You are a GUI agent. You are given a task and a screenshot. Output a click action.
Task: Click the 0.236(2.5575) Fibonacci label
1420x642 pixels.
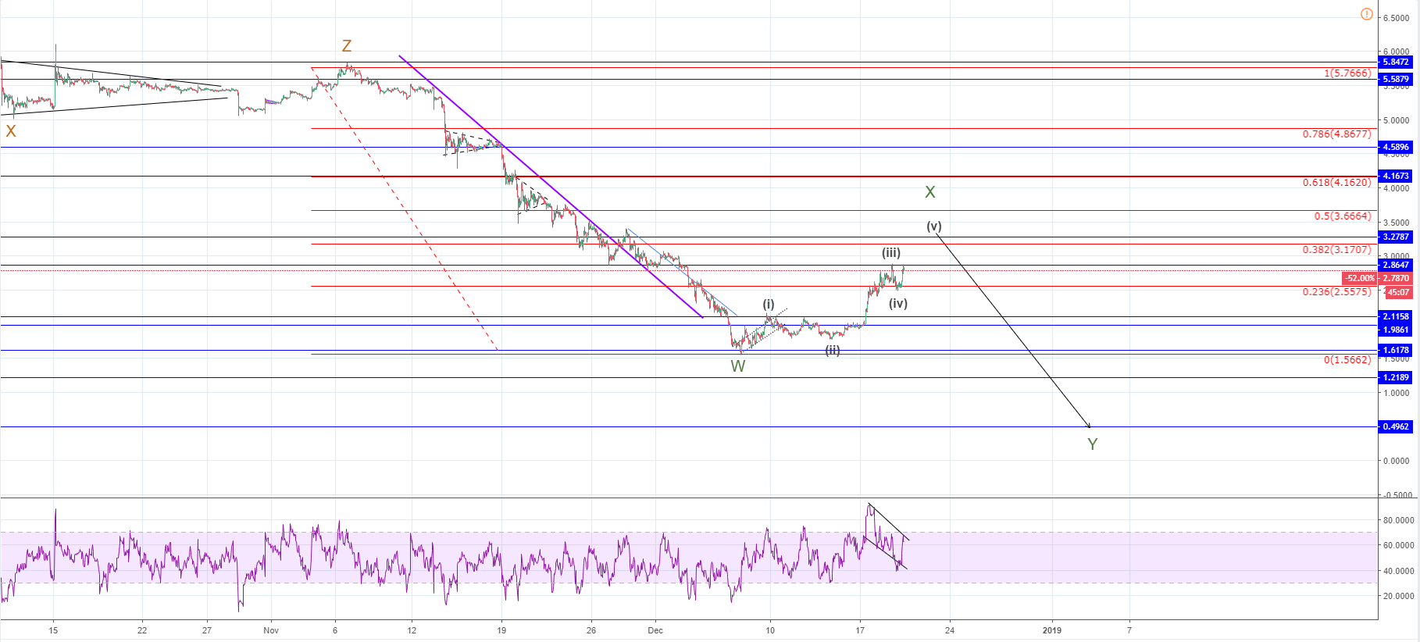coord(1336,292)
